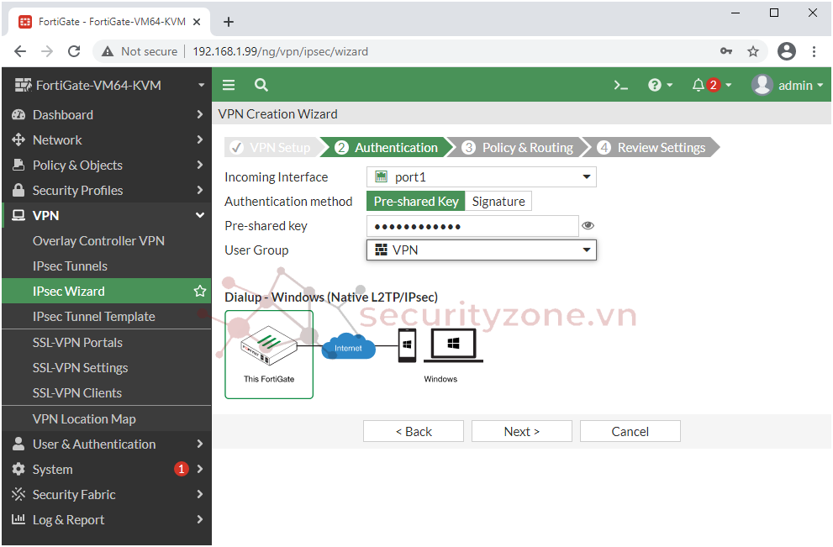Click the browser reload icon

click(x=74, y=51)
